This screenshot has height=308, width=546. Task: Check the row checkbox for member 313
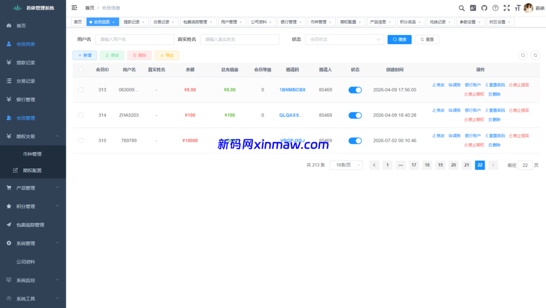81,90
